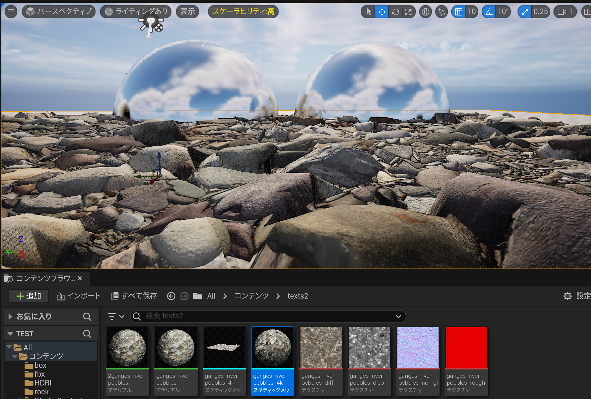Go back in content browser history
591x399 pixels.
[x=171, y=296]
